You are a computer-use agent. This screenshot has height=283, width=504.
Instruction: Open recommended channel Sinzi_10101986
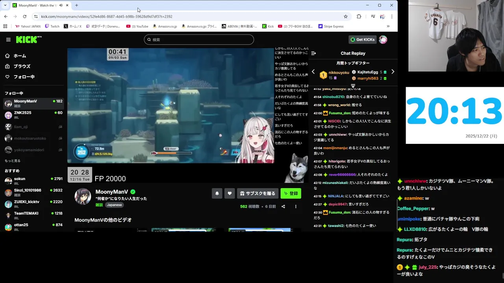[x=33, y=193]
